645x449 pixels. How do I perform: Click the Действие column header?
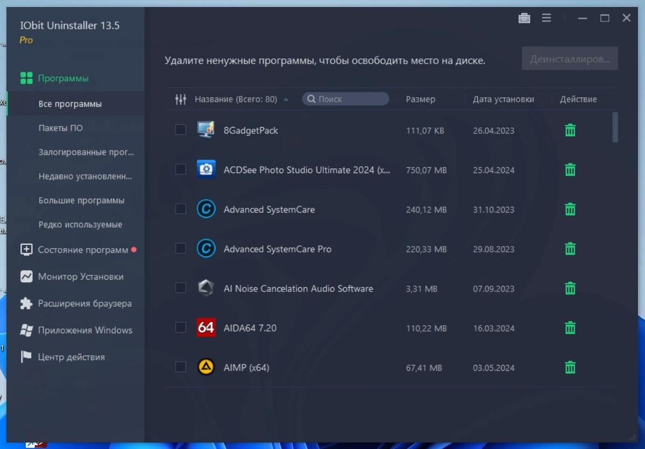click(578, 99)
